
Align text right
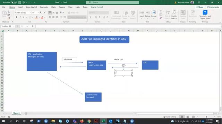click(57, 17)
